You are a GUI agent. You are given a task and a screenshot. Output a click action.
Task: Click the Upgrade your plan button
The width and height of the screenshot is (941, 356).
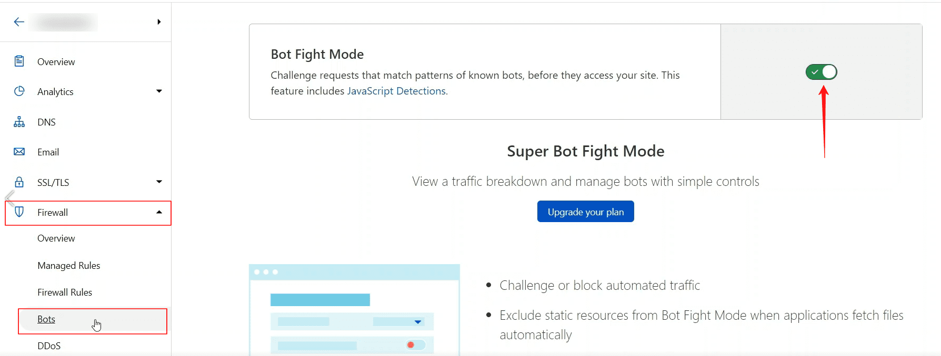[x=585, y=211]
